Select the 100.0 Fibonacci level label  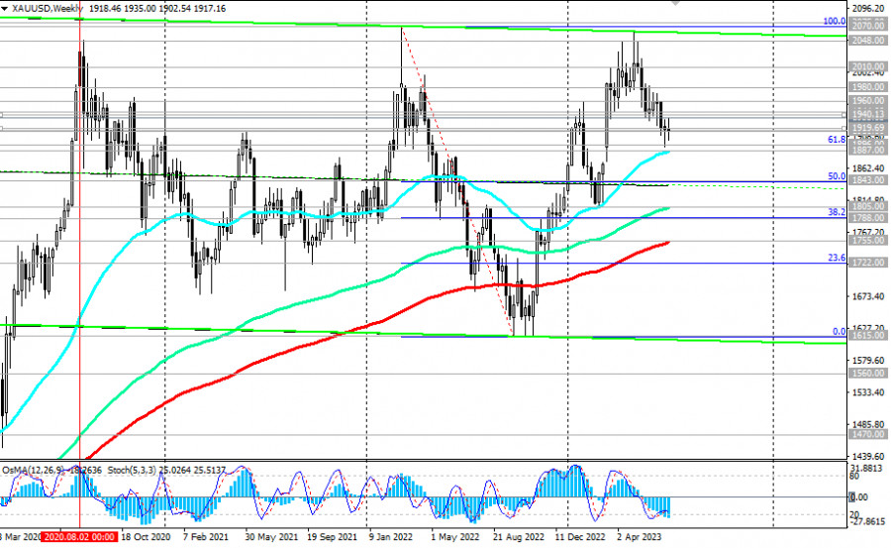pyautogui.click(x=835, y=21)
